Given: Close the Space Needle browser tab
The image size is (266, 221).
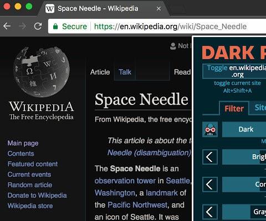Looking at the screenshot, I should pos(158,8).
